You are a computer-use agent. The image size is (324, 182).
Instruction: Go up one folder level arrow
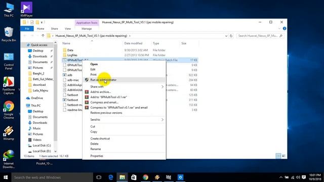coord(43,36)
